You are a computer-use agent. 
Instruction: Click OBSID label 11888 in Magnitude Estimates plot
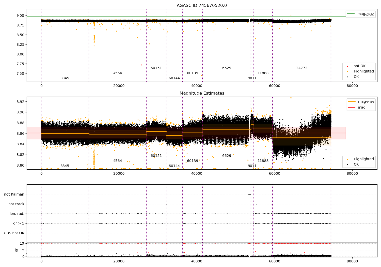(x=263, y=161)
